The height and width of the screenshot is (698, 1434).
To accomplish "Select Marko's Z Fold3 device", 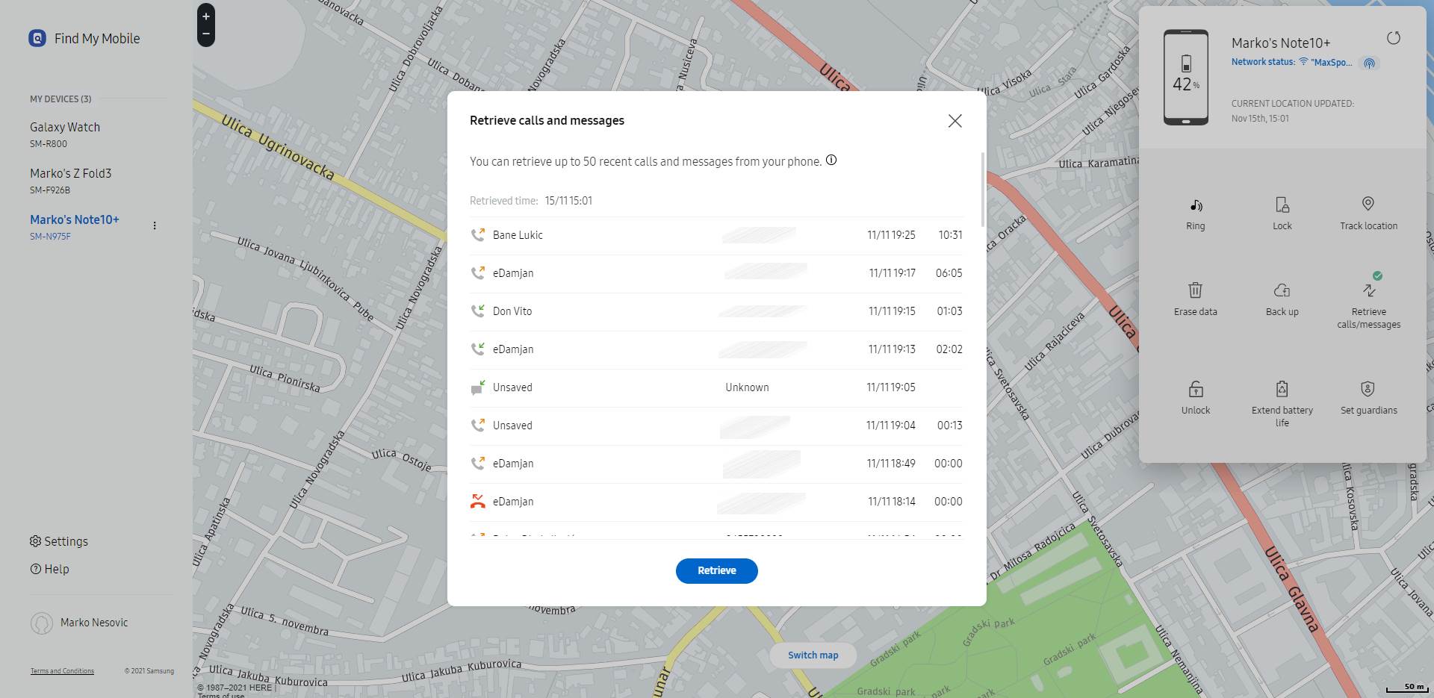I will tap(69, 172).
